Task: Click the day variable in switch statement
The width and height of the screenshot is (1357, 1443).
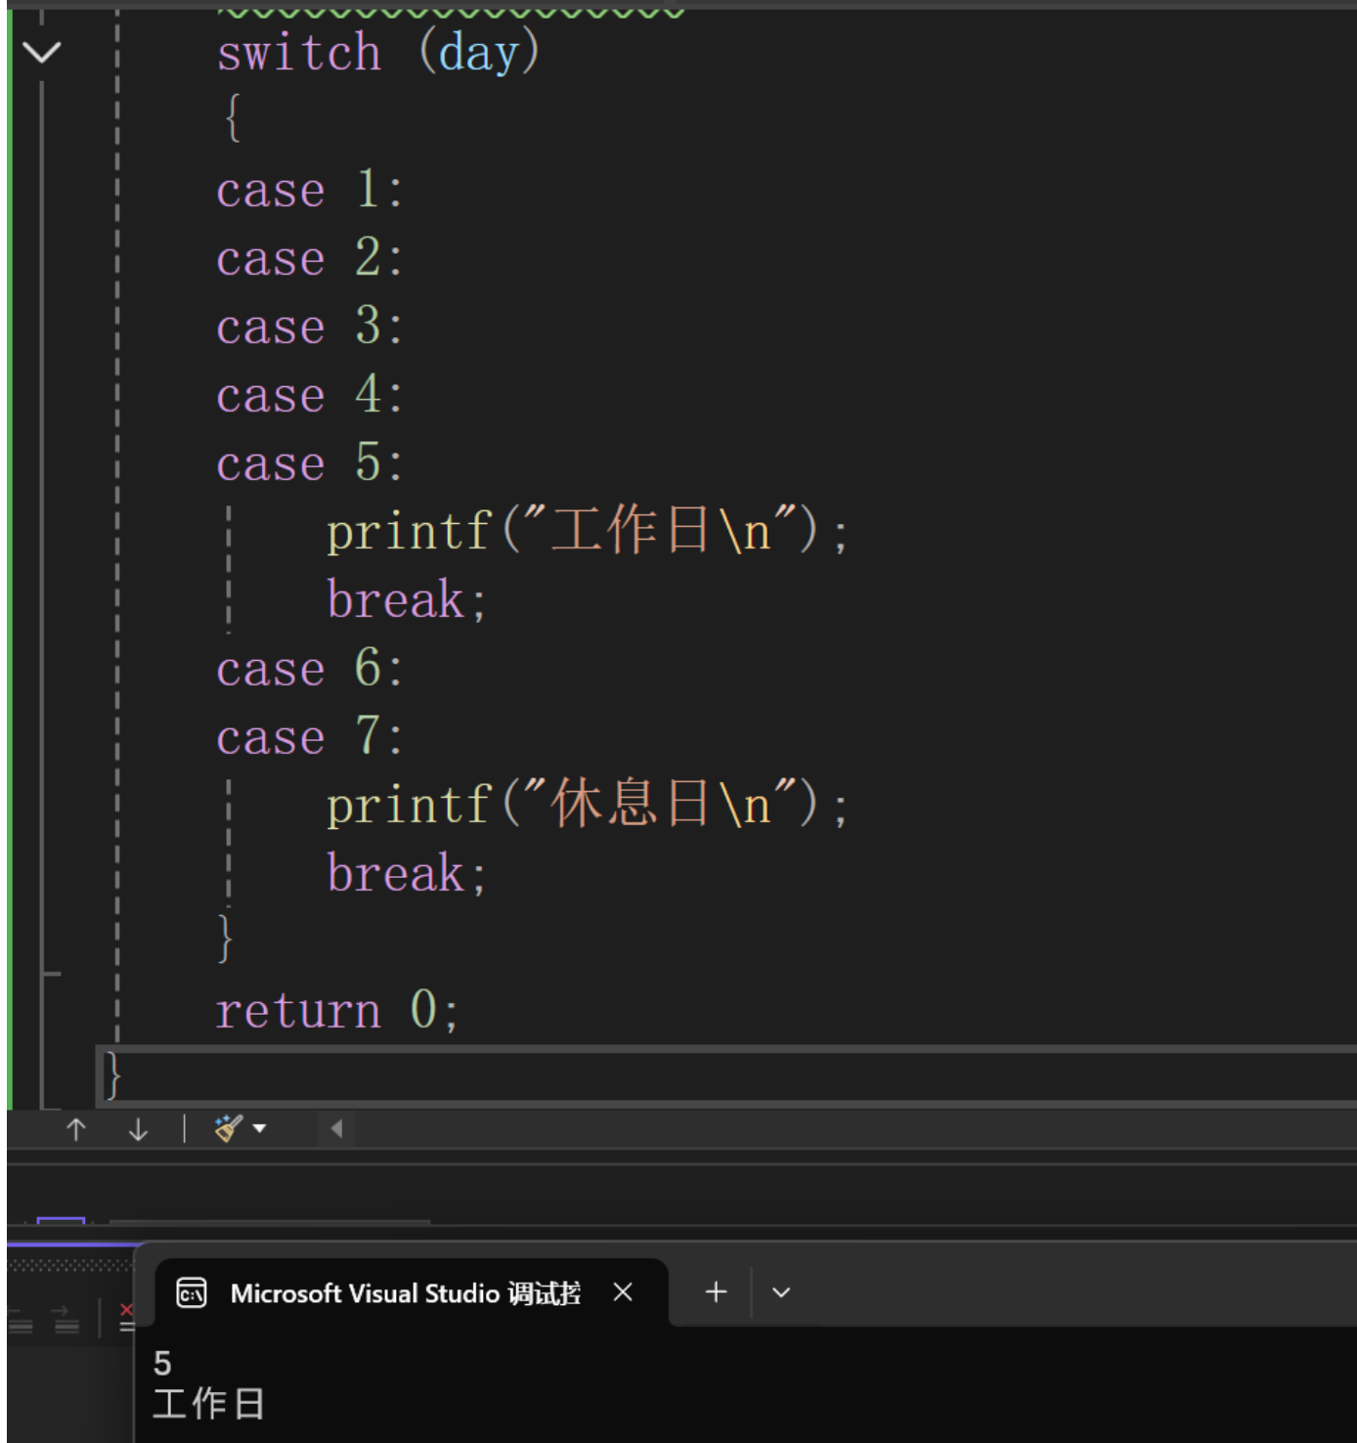Action: click(478, 53)
